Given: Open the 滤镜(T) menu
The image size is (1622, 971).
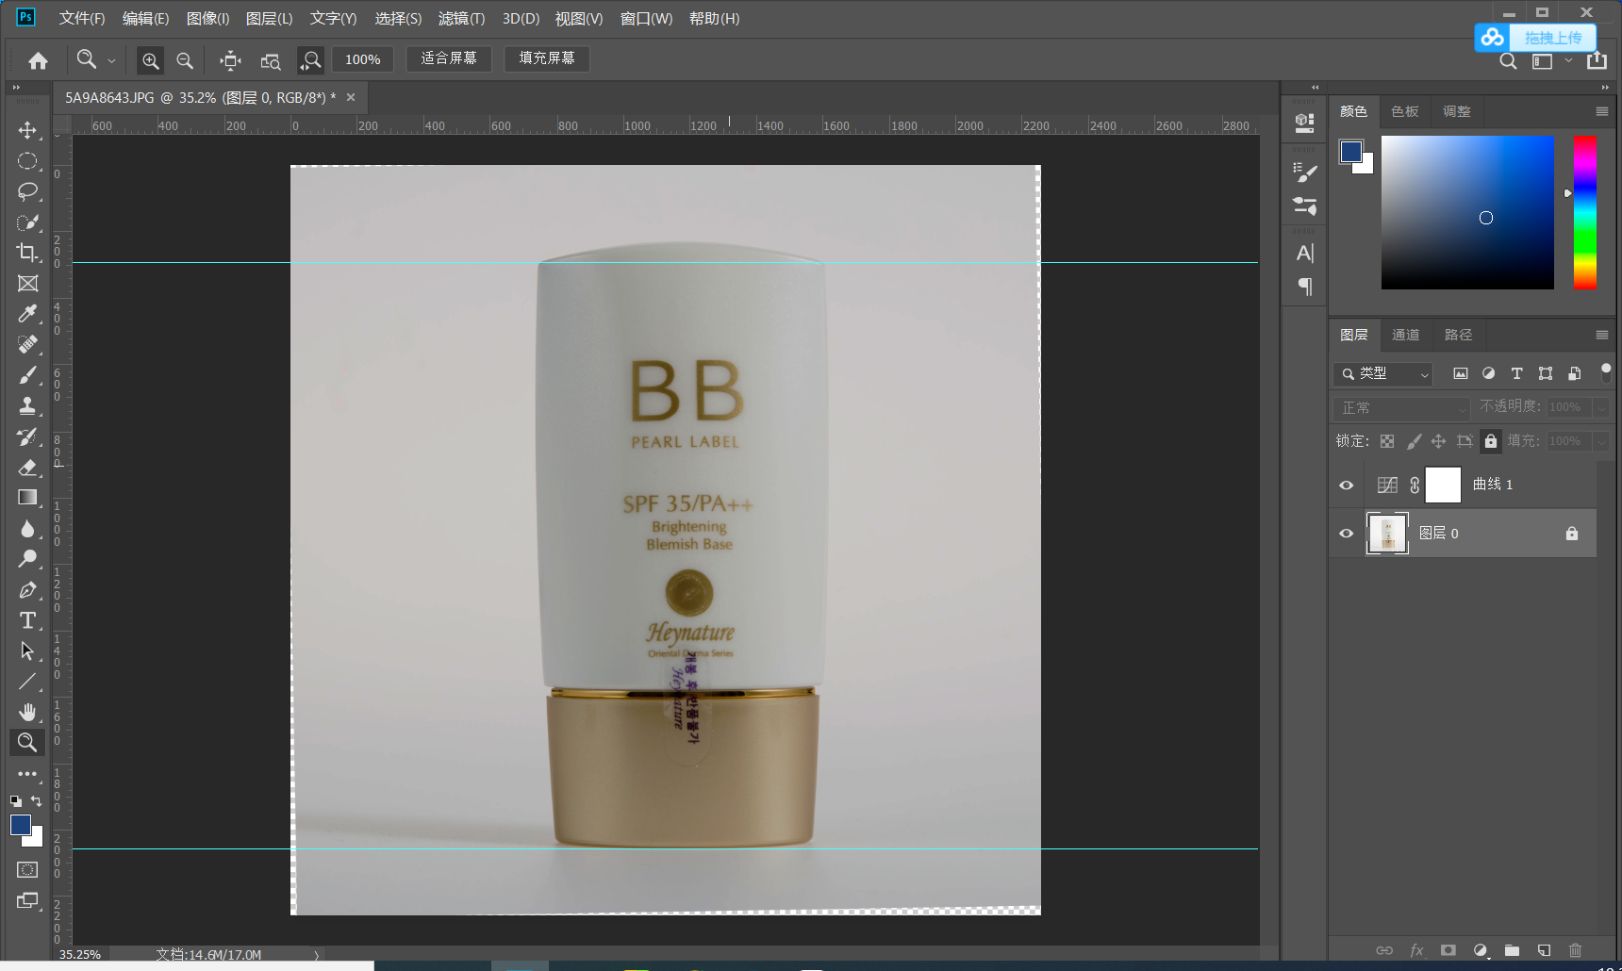Looking at the screenshot, I should point(461,19).
